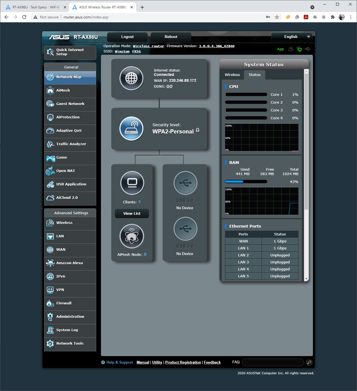Open the firmware version link
Viewport: 357px width, 391px height.
click(216, 46)
